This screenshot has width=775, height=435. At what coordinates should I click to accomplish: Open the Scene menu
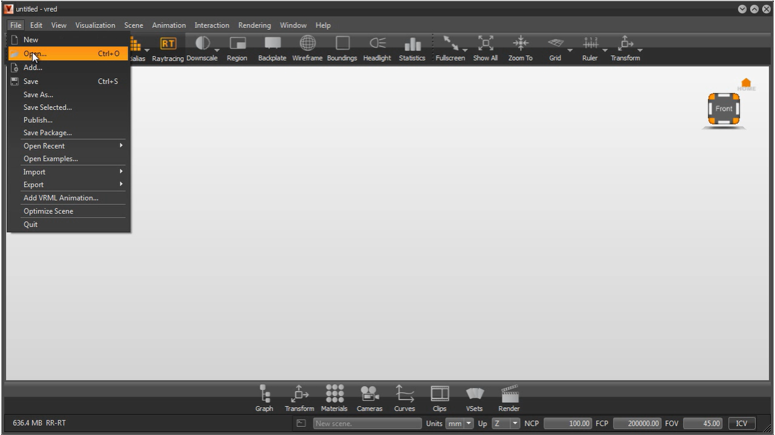(x=133, y=25)
